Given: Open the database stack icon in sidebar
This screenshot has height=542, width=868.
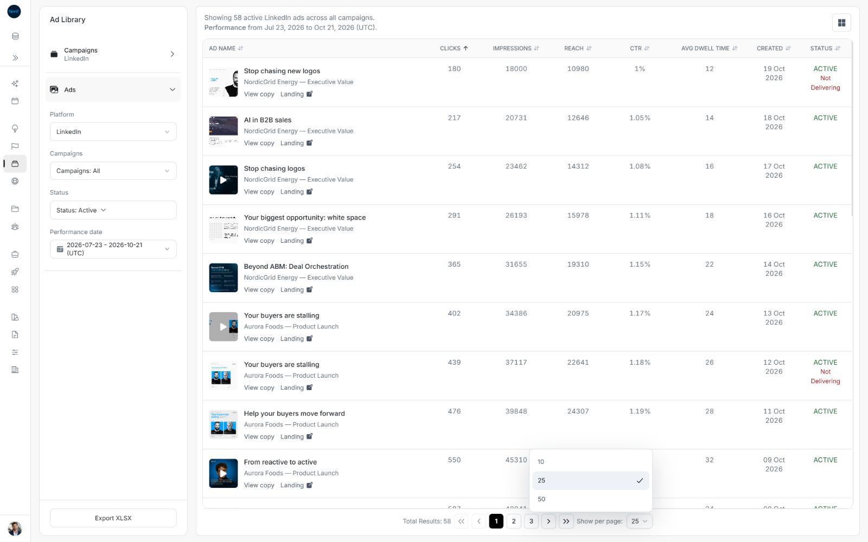Looking at the screenshot, I should [x=15, y=36].
